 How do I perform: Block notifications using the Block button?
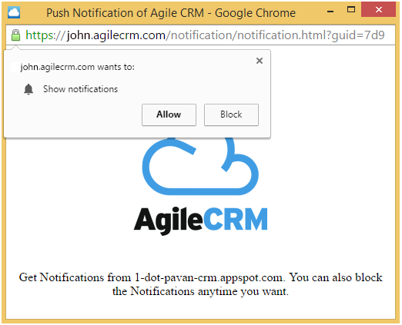(x=231, y=114)
